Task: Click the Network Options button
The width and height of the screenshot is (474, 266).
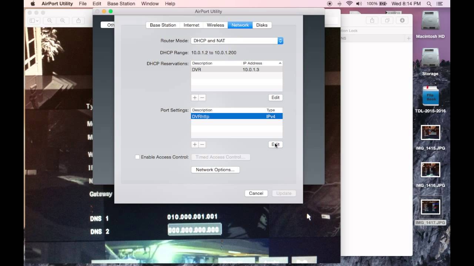Action: click(x=215, y=170)
